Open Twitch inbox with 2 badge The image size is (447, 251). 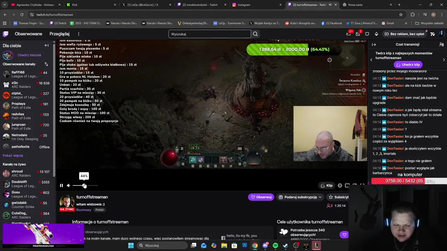358,34
